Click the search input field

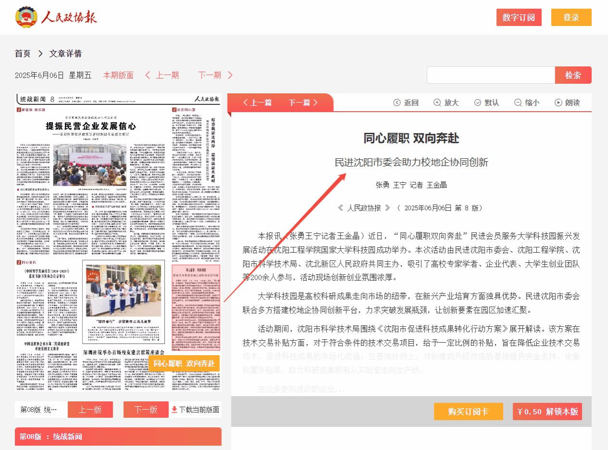(491, 75)
